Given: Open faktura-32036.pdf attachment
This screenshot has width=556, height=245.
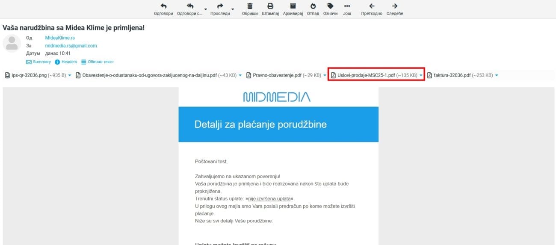Looking at the screenshot, I should tap(463, 75).
